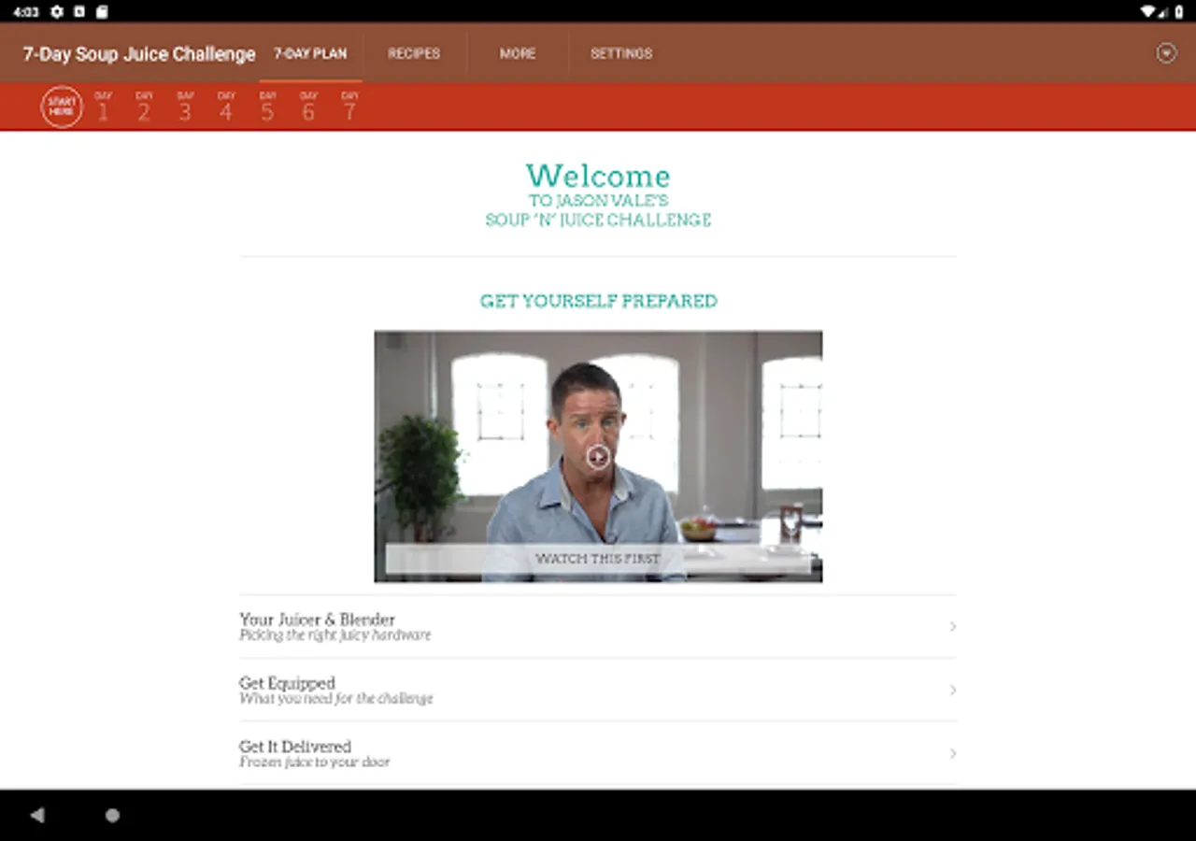
Task: Tap the Android home circle button
Action: click(x=112, y=816)
